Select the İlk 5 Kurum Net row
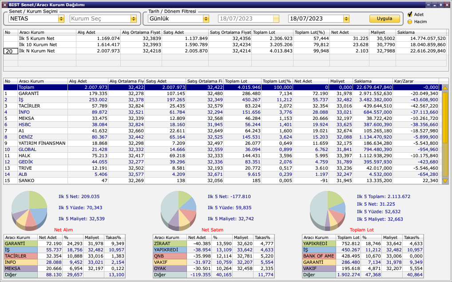 pyautogui.click(x=225, y=38)
